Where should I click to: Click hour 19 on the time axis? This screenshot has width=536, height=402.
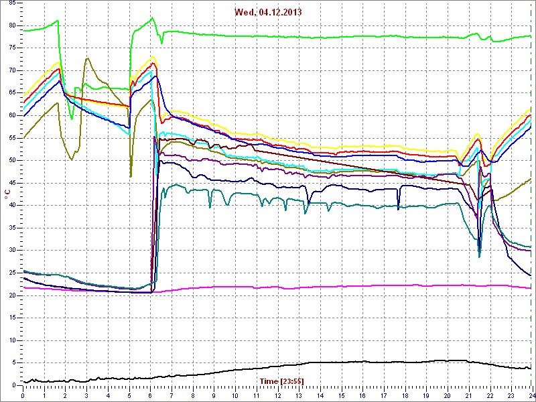tap(426, 395)
